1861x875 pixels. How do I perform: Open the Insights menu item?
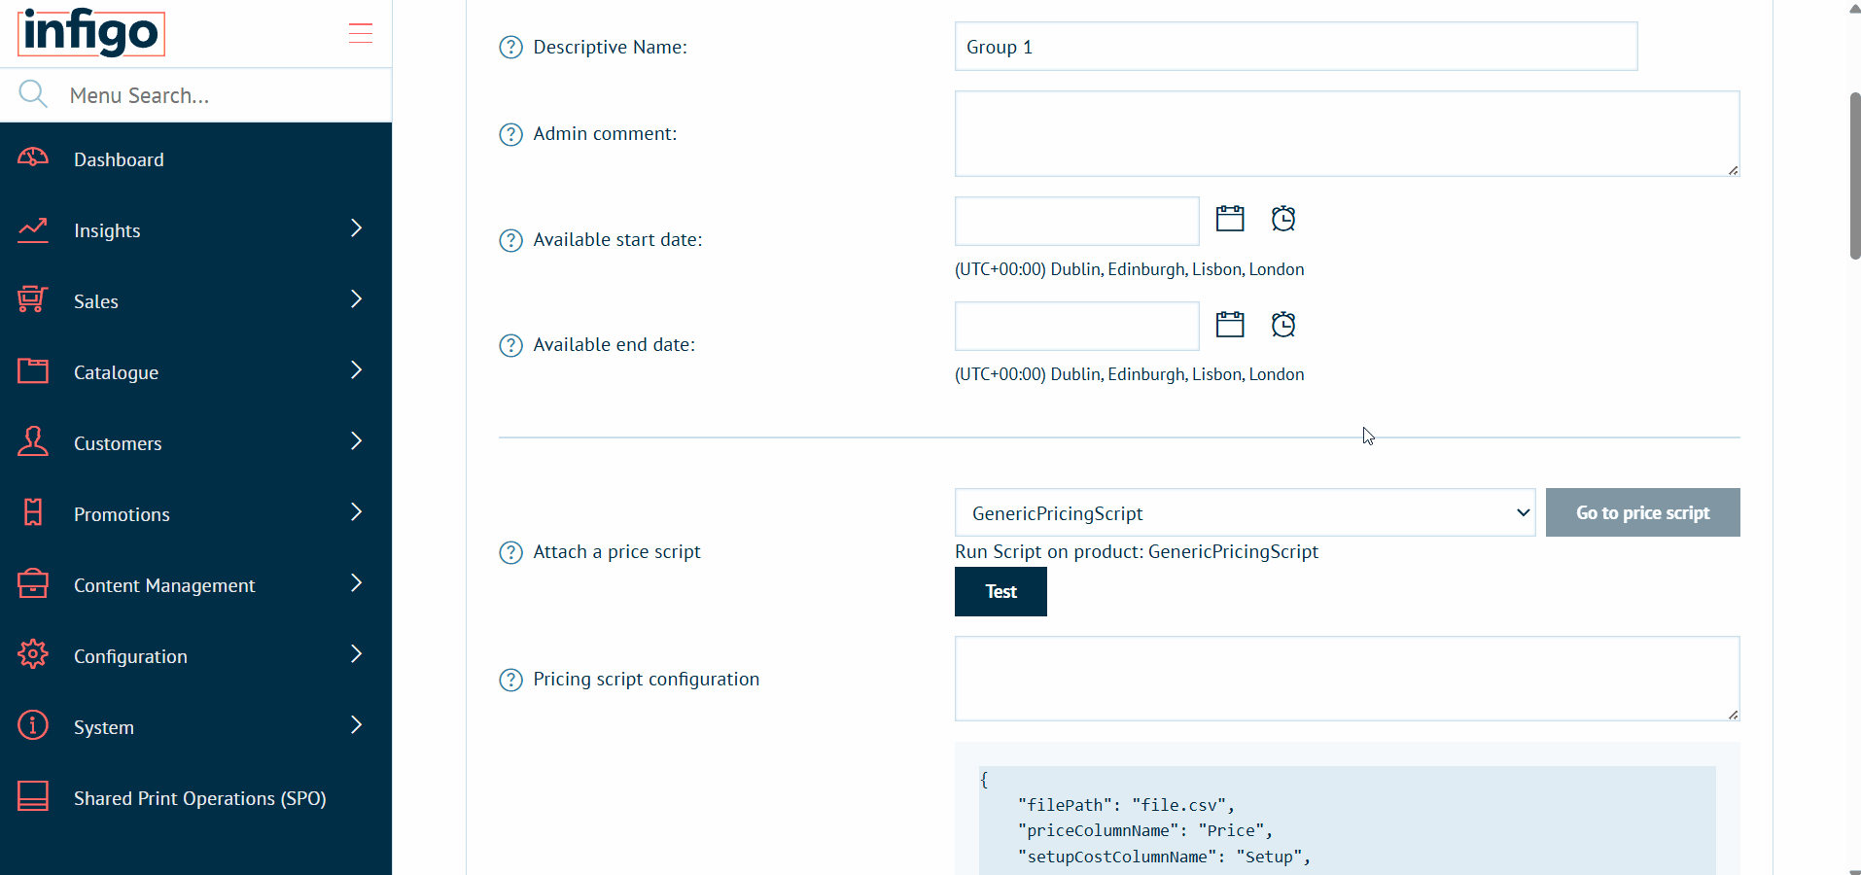point(195,230)
